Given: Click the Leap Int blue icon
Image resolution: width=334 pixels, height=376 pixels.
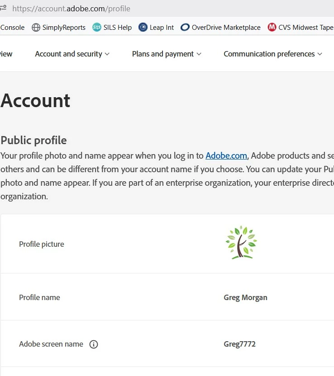Looking at the screenshot, I should pyautogui.click(x=143, y=27).
